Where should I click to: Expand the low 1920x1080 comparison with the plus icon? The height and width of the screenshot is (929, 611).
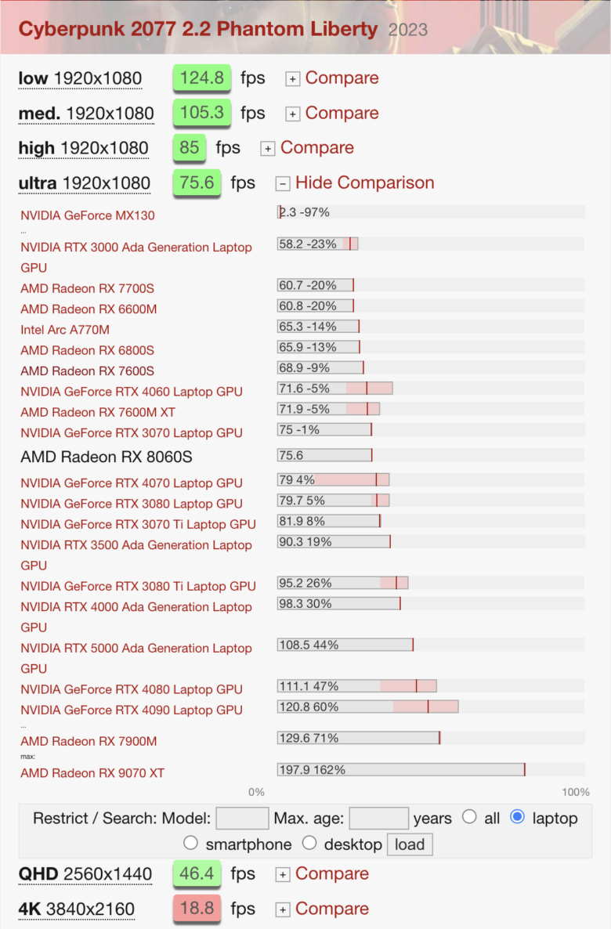pyautogui.click(x=292, y=78)
